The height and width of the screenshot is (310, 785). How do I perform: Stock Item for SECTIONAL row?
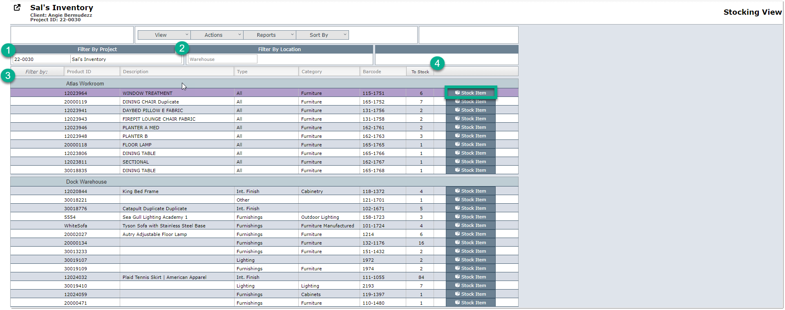[471, 162]
